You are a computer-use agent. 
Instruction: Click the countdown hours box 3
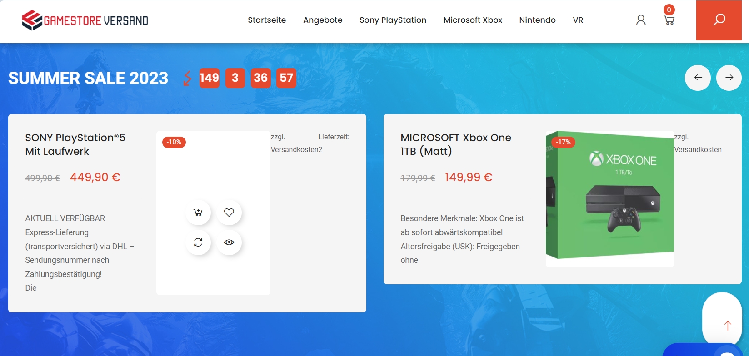click(x=235, y=78)
